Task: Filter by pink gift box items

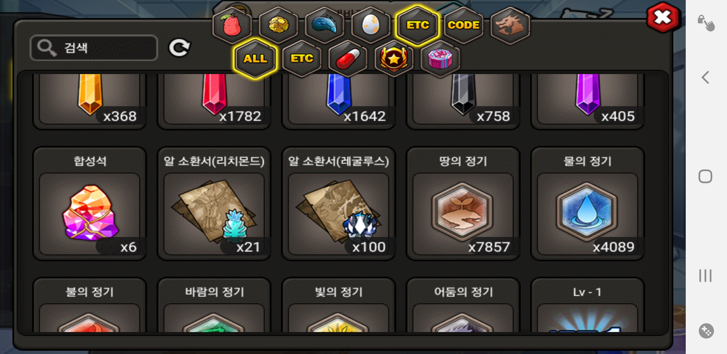Action: click(440, 59)
